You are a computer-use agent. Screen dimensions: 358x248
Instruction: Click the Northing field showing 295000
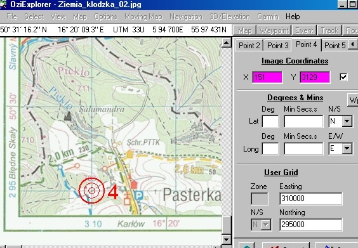click(311, 225)
